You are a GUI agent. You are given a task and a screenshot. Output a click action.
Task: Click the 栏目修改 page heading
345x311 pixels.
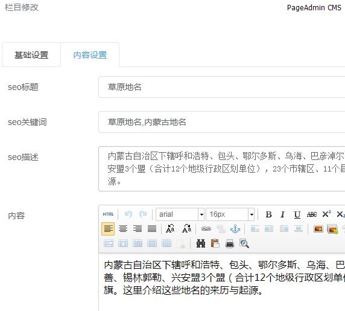(x=22, y=7)
